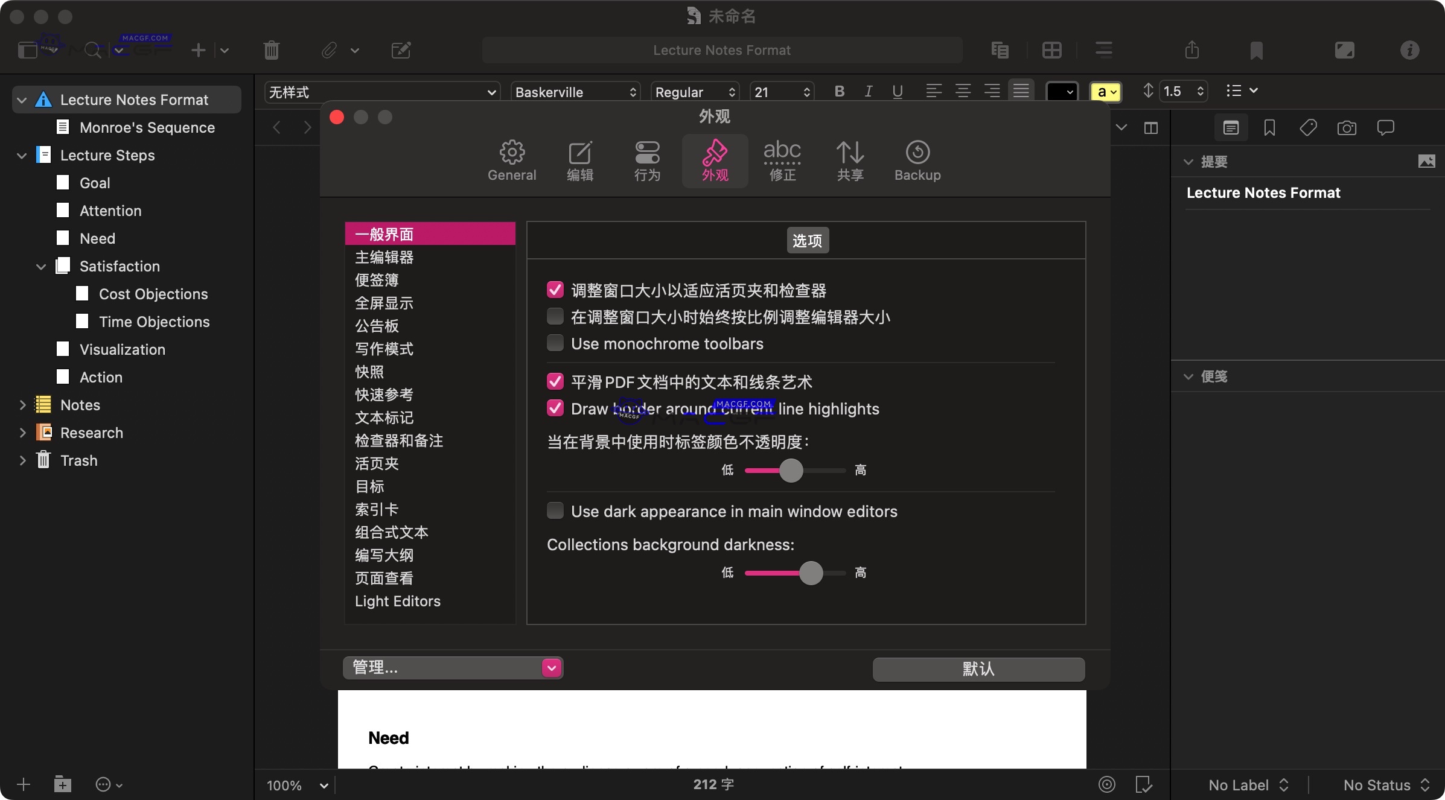Enable Use monochrome toolbars

555,343
